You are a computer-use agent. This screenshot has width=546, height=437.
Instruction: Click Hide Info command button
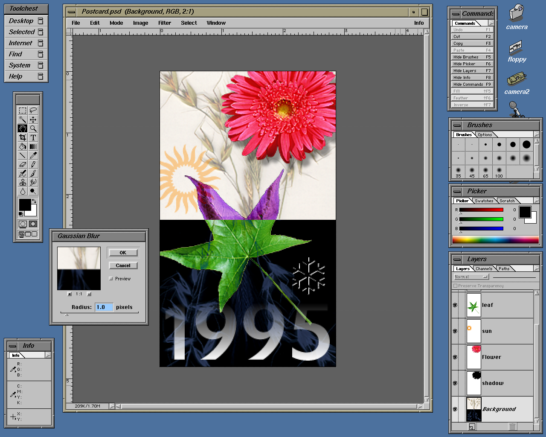[472, 77]
